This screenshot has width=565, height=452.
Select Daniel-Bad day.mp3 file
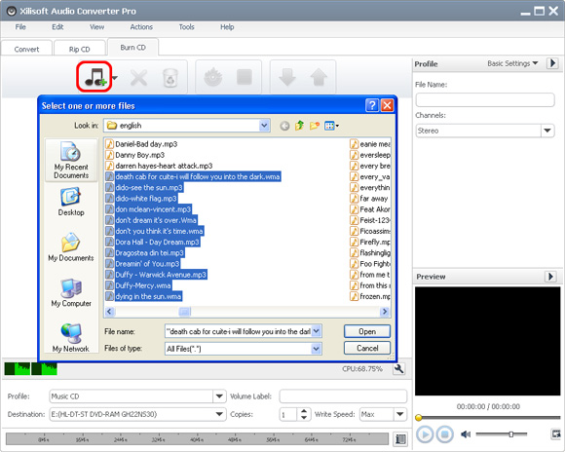pyautogui.click(x=141, y=144)
